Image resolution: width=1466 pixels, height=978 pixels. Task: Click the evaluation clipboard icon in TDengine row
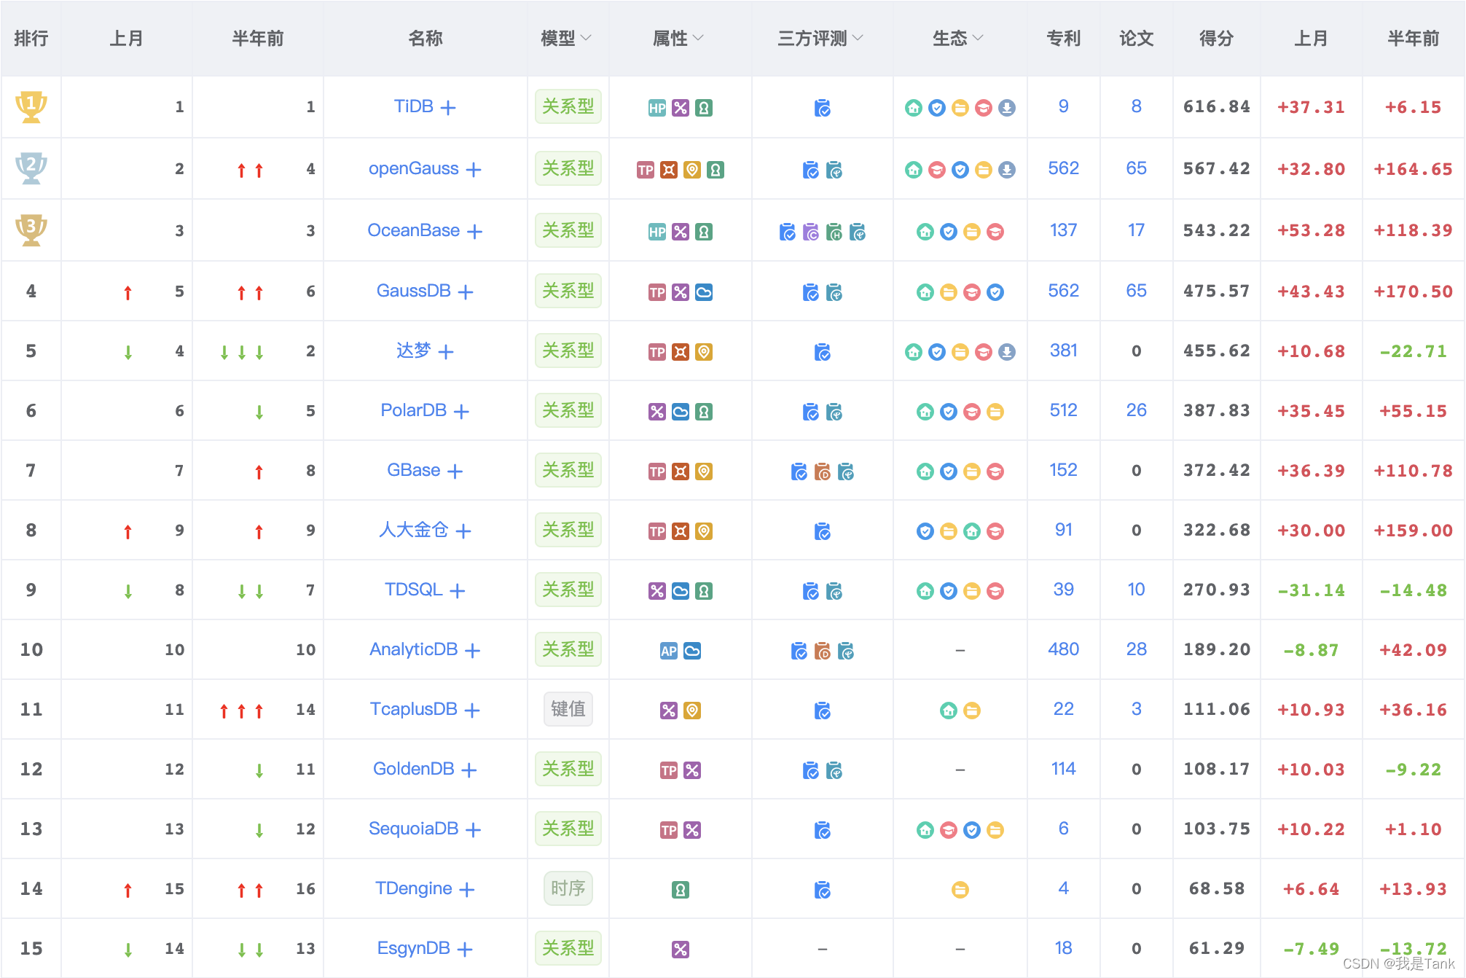tap(823, 889)
